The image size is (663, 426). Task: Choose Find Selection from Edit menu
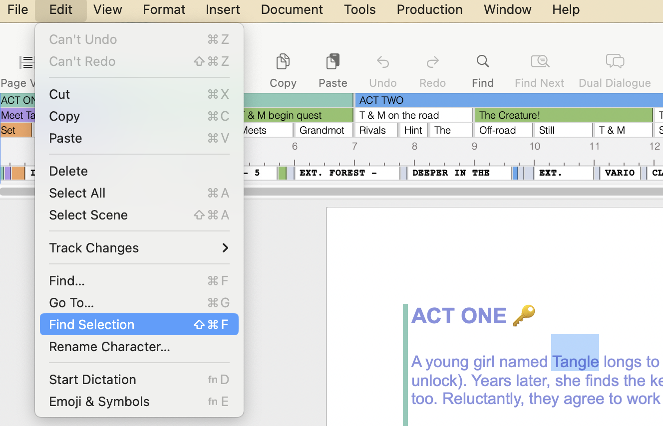(x=139, y=325)
